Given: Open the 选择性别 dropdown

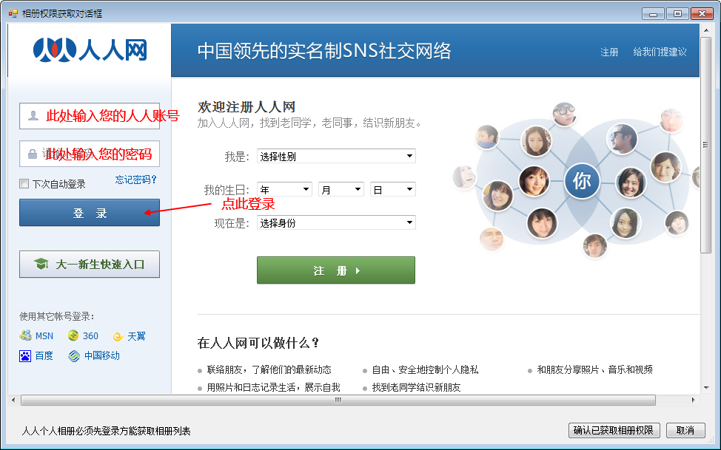Looking at the screenshot, I should [x=336, y=156].
